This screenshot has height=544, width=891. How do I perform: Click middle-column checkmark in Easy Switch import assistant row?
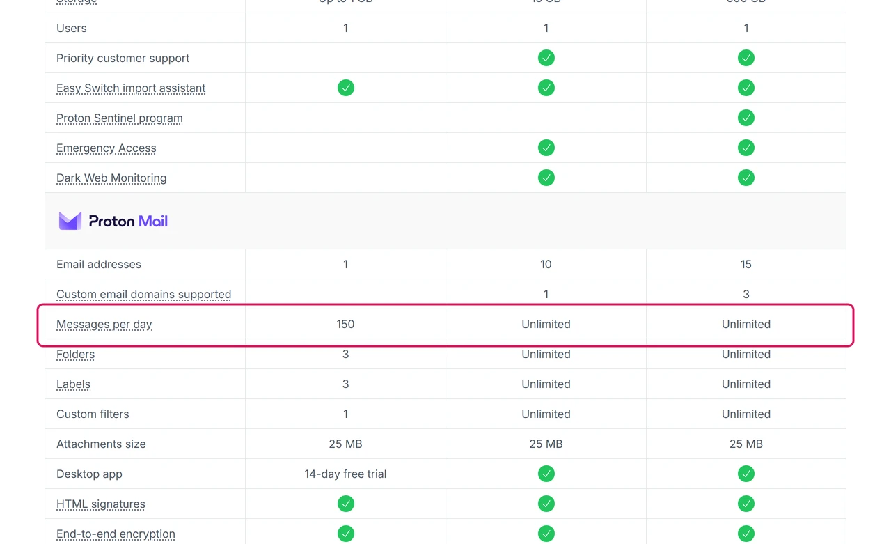coord(546,88)
